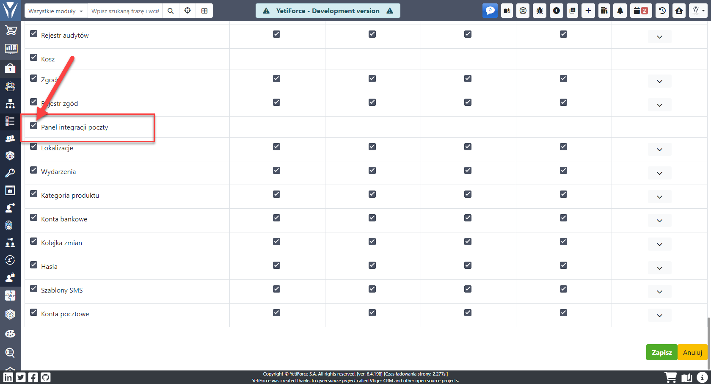The width and height of the screenshot is (711, 384).
Task: Toggle the Wydarzenia module checkbox
Action: [34, 170]
